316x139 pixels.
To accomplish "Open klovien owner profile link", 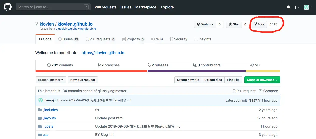I will (x=47, y=24).
